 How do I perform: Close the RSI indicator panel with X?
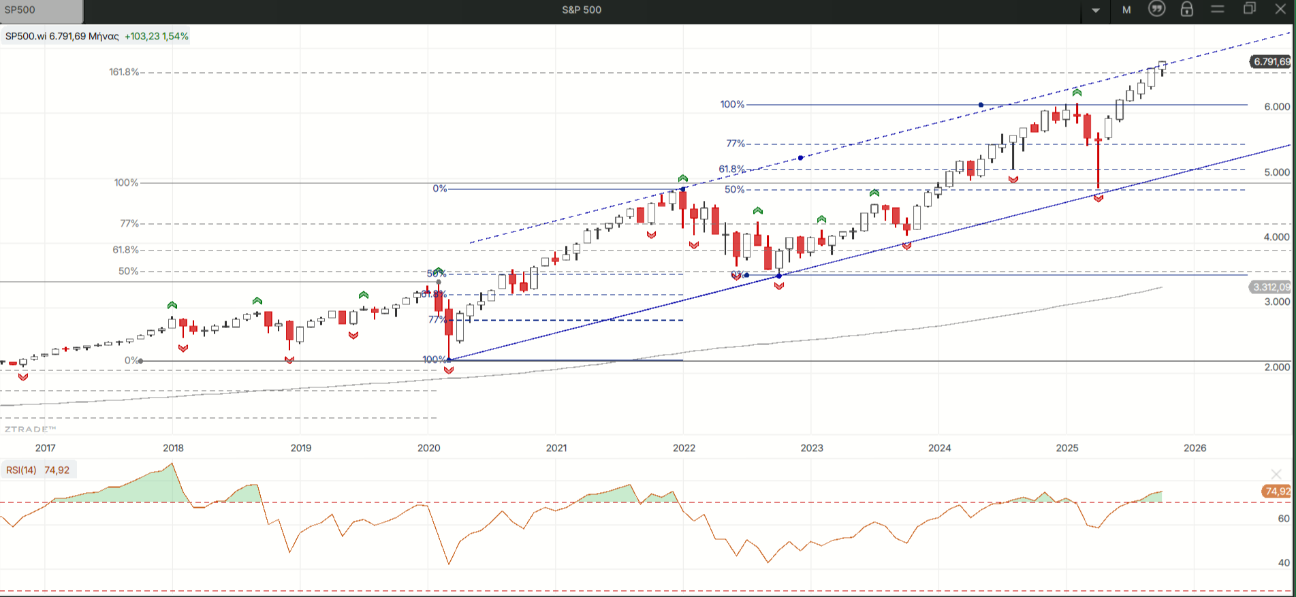(1276, 474)
